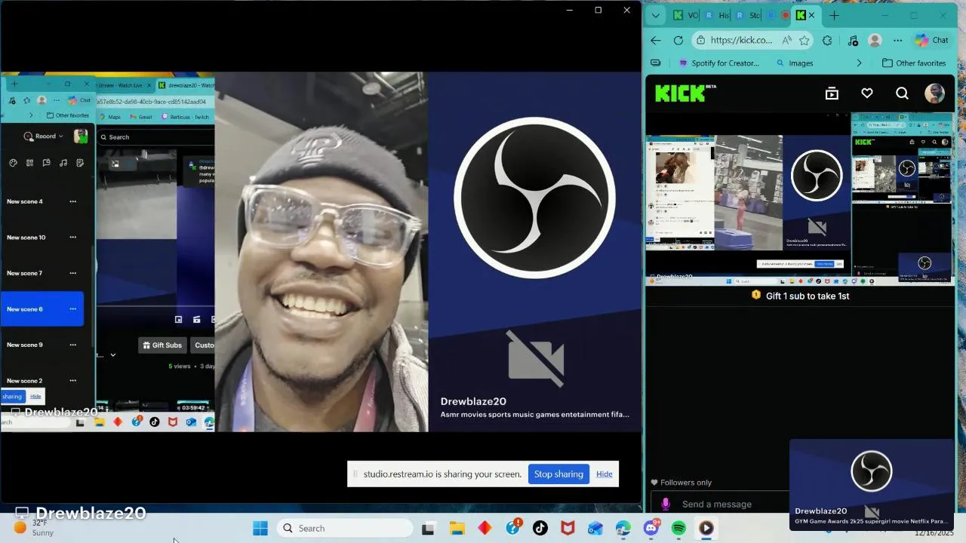This screenshot has width=966, height=543.
Task: Click Search field in captured Kick window
Action: pos(156,137)
